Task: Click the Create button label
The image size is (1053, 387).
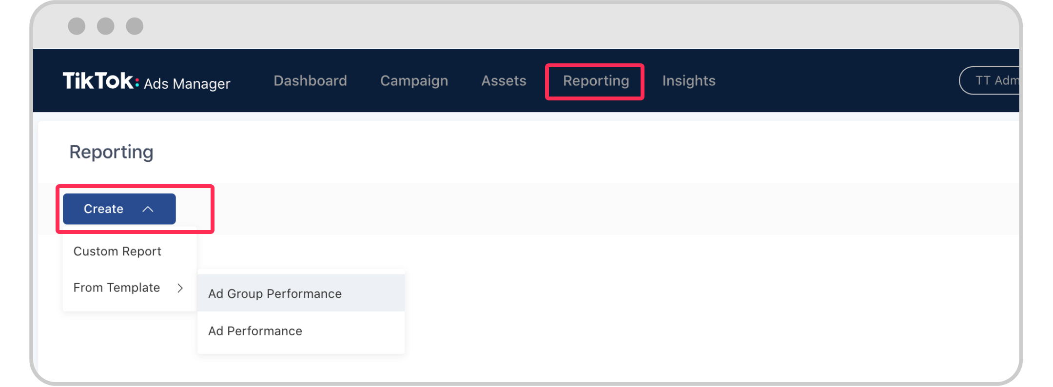Action: point(103,209)
